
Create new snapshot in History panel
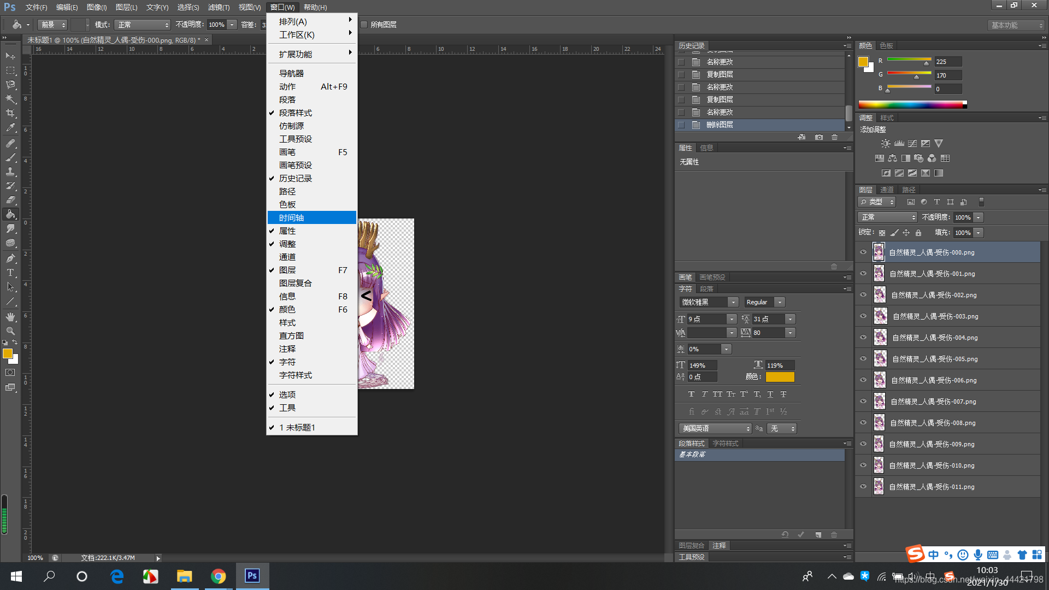pos(818,137)
